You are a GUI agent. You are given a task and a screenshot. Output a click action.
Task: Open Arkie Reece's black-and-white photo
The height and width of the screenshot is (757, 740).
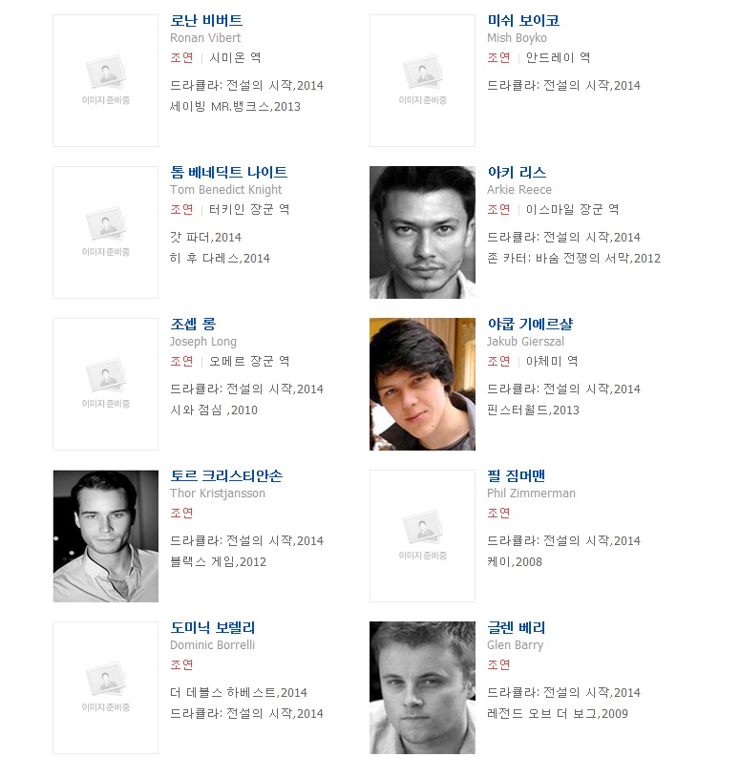coord(422,232)
